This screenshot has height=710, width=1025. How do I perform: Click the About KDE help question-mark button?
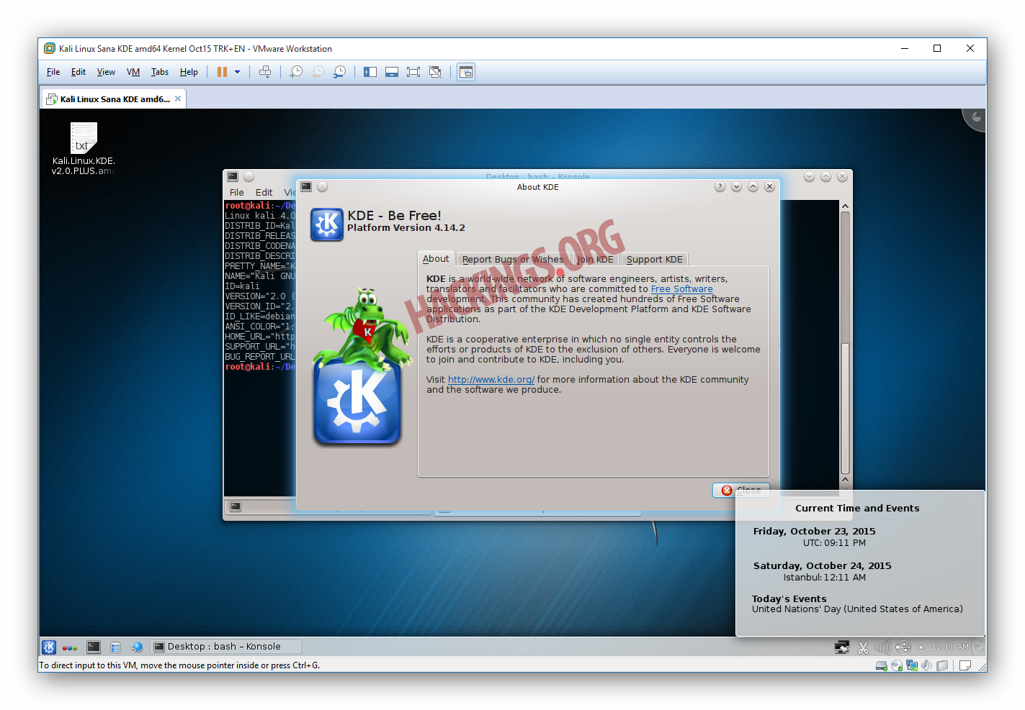pos(720,187)
